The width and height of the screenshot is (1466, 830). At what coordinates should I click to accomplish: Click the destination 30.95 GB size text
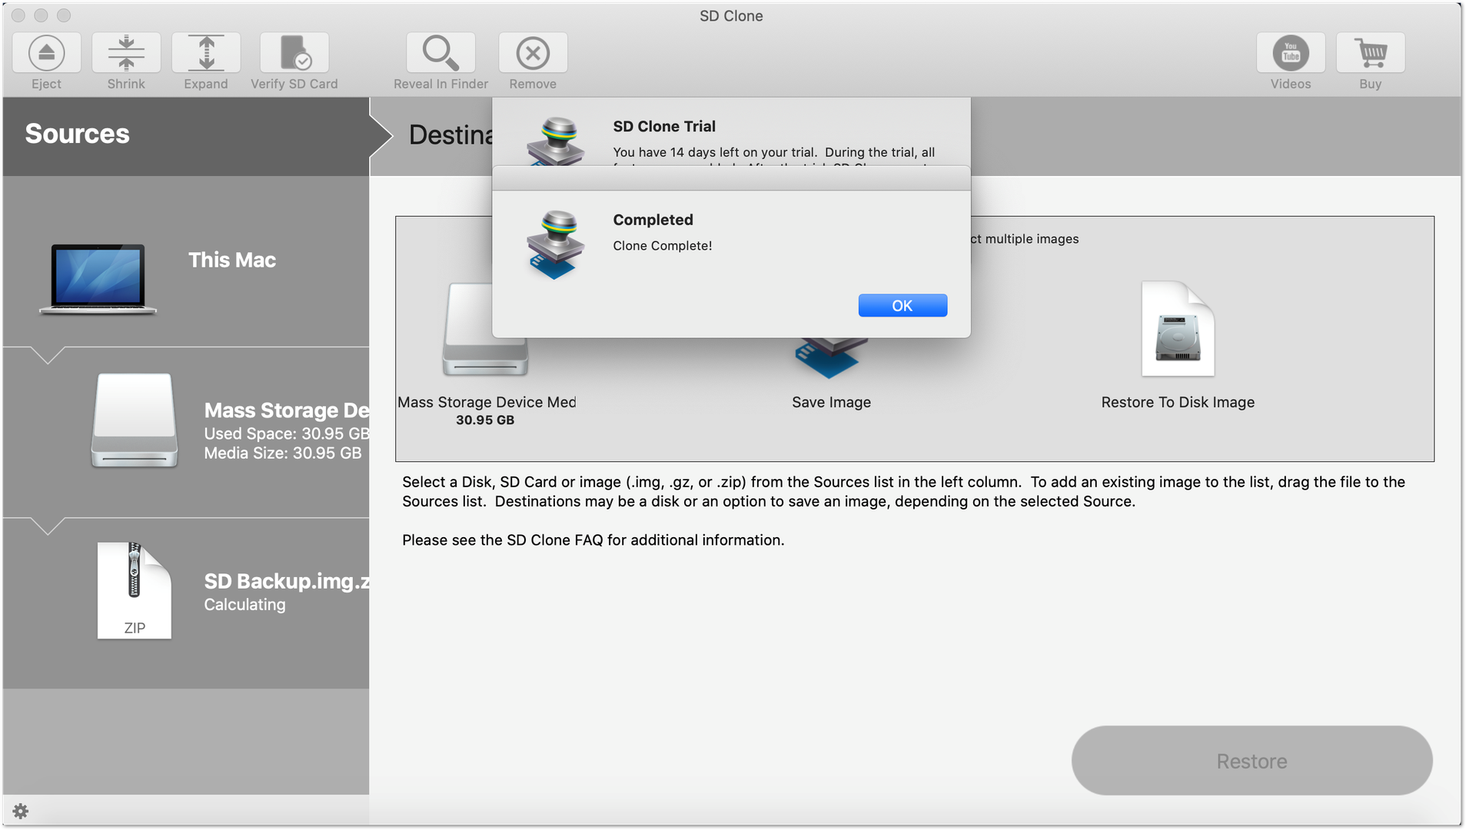pyautogui.click(x=485, y=420)
